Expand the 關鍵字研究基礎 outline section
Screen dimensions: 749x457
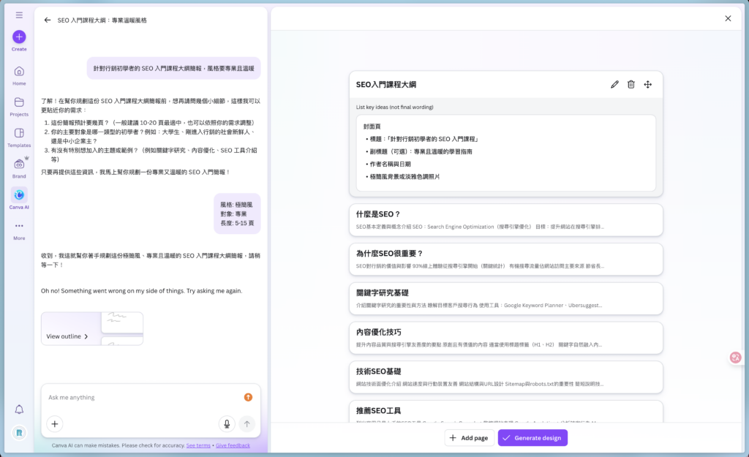tap(505, 298)
